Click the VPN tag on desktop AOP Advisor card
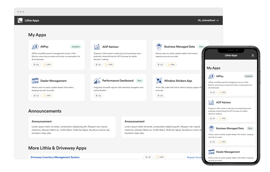The image size is (270, 172). [109, 65]
